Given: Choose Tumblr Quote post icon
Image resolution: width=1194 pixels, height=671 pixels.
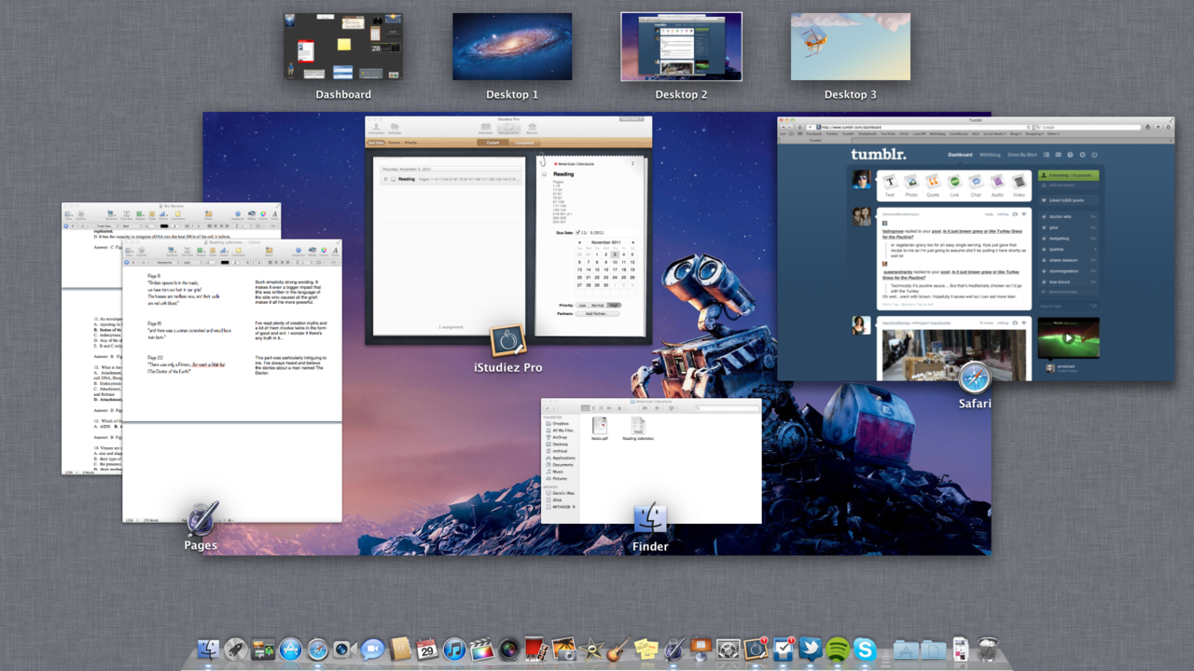Looking at the screenshot, I should [933, 185].
